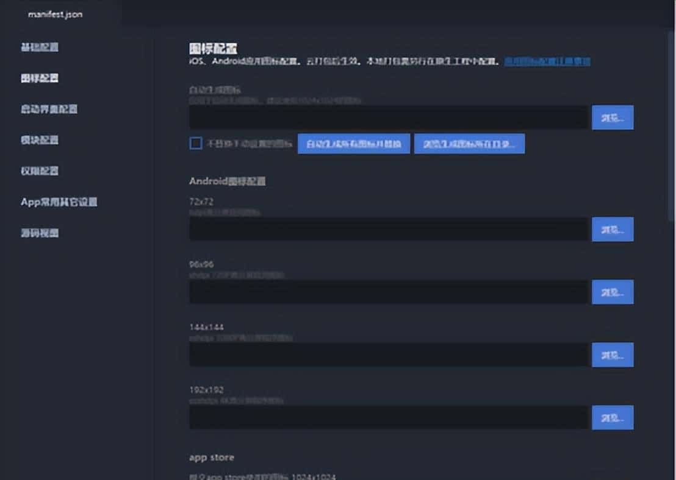The width and height of the screenshot is (676, 480).
Task: Open the 模块配置 section
Action: coord(40,140)
